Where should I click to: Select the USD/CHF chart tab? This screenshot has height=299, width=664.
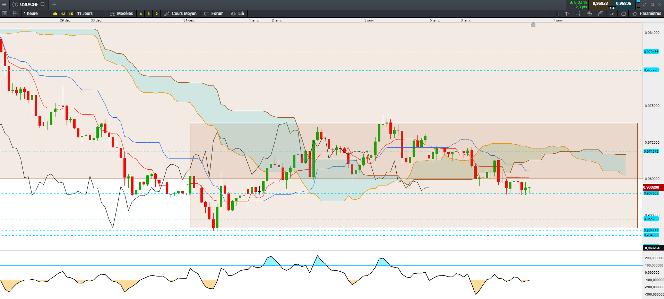click(x=29, y=4)
